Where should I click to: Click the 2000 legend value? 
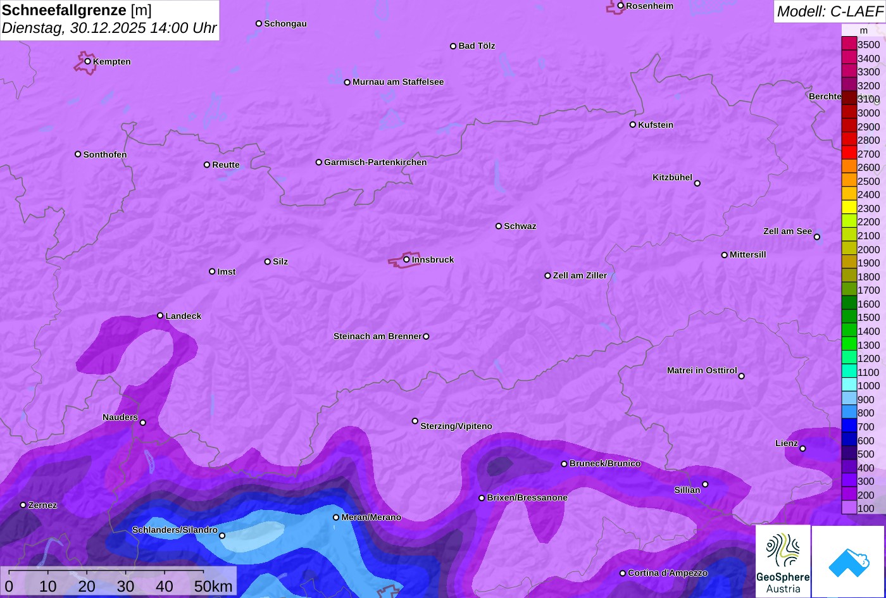pyautogui.click(x=868, y=249)
